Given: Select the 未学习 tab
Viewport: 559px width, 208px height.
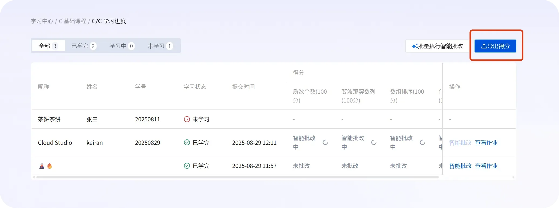Looking at the screenshot, I should [x=160, y=46].
